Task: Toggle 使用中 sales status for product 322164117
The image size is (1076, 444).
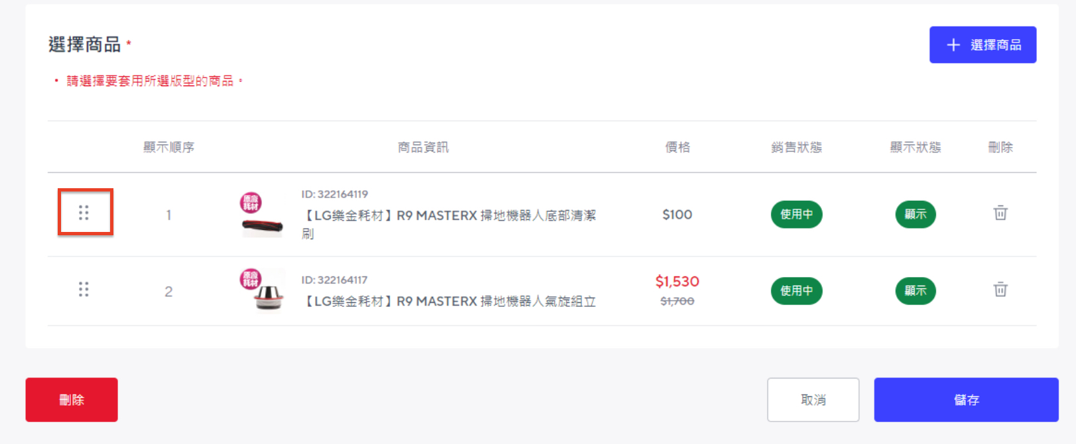Action: [x=796, y=290]
